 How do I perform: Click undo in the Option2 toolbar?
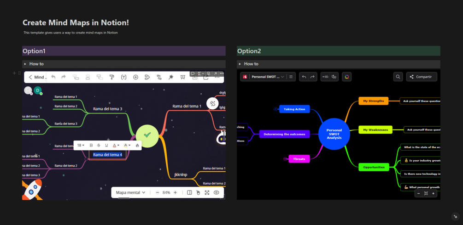tap(304, 77)
